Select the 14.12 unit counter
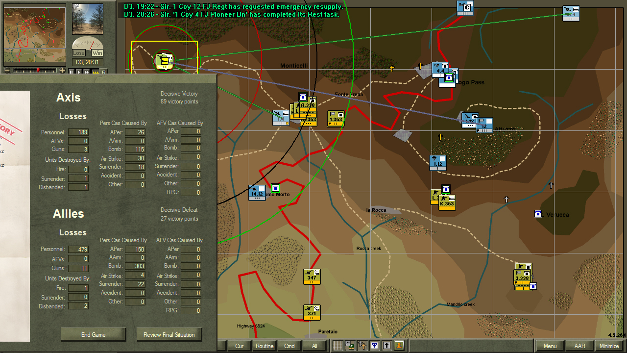Screen dimensions: 627x353 [257, 193]
